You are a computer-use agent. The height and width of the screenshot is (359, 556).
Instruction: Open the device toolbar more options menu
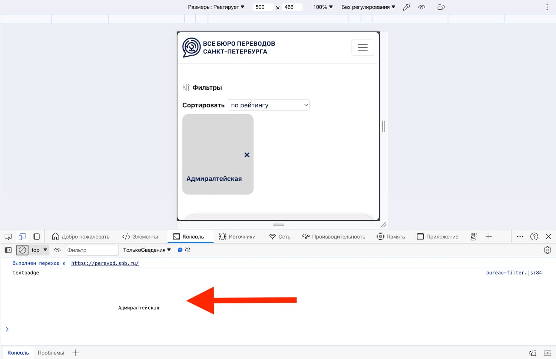pos(547,7)
